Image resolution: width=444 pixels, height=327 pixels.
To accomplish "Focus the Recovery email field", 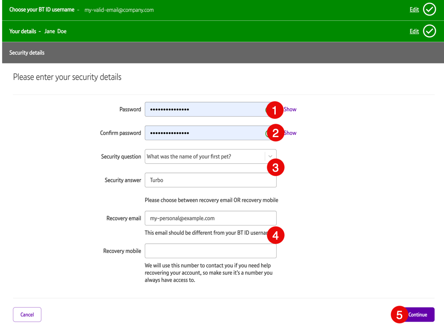I will [210, 218].
